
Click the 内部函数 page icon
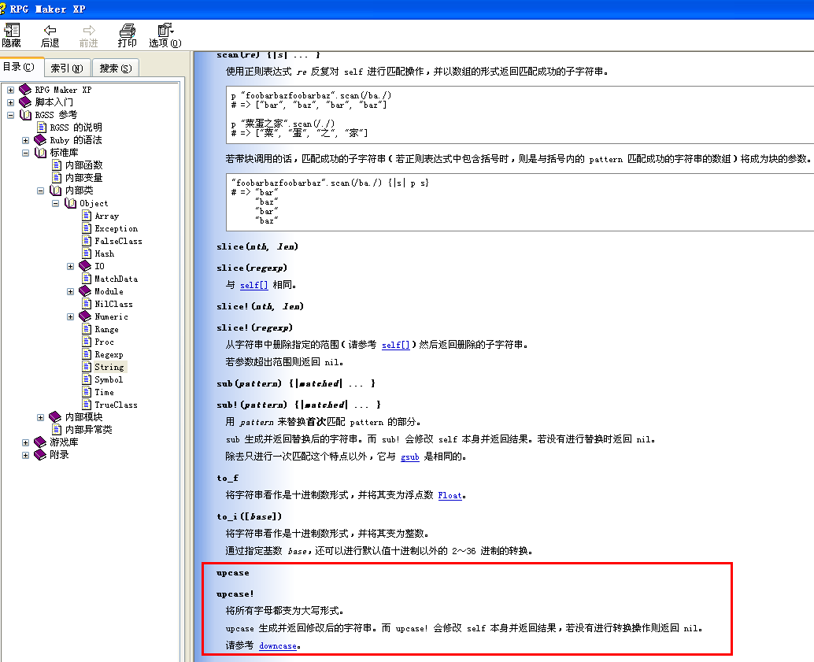[x=57, y=165]
